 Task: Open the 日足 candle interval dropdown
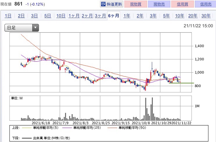point(21,28)
